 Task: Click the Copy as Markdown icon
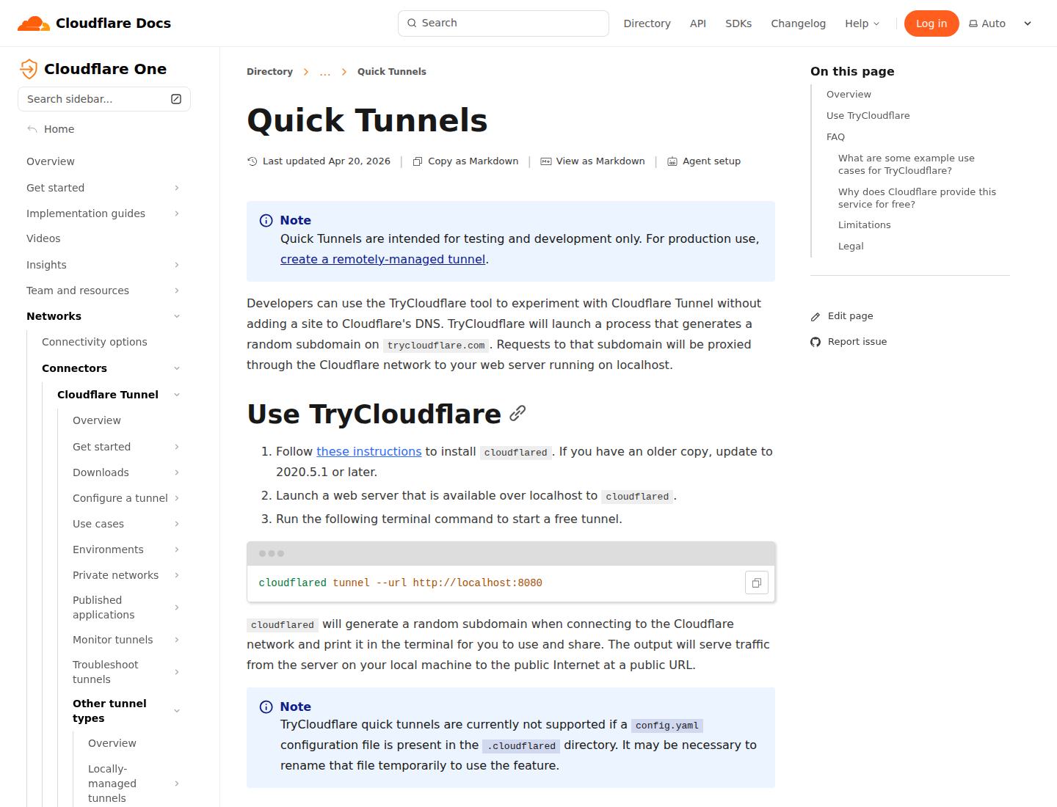coord(418,161)
